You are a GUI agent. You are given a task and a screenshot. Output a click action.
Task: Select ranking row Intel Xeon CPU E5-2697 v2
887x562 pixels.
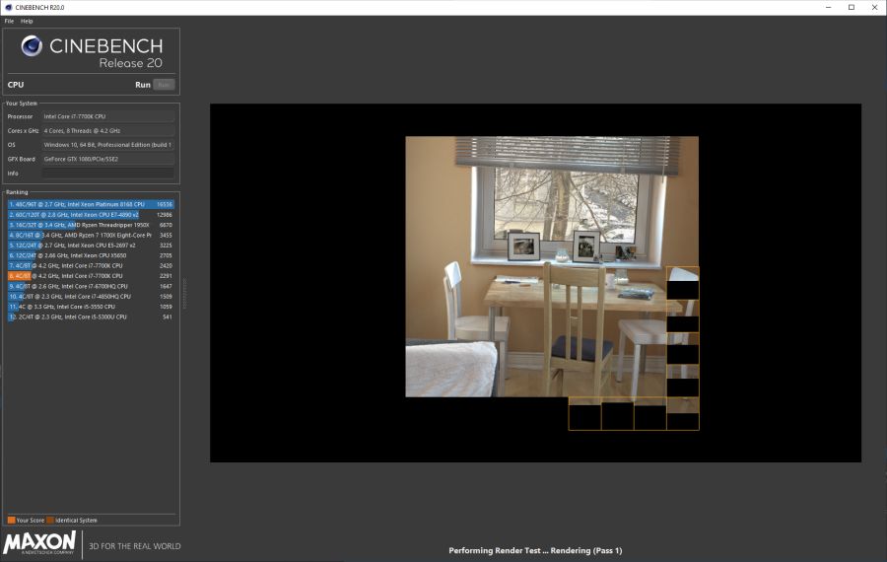(91, 246)
